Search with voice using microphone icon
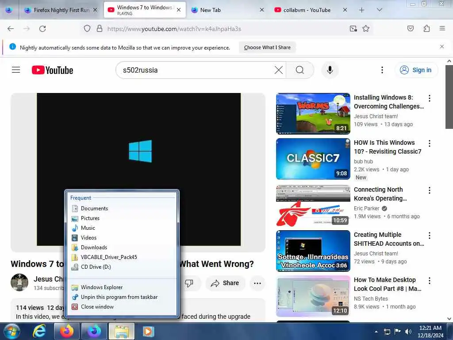Screen dimensions: 453x340 330,70
